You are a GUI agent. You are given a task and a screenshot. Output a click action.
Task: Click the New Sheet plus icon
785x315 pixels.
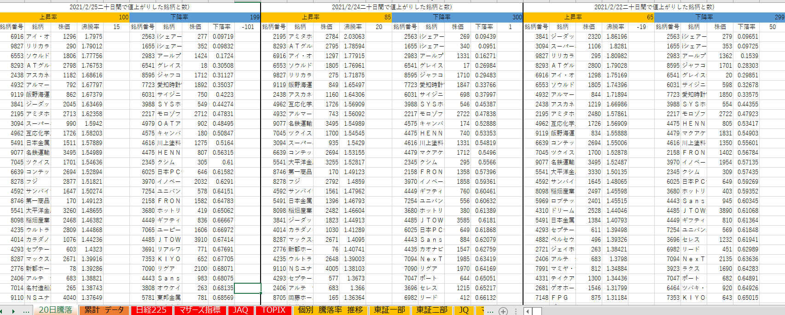[503, 311]
